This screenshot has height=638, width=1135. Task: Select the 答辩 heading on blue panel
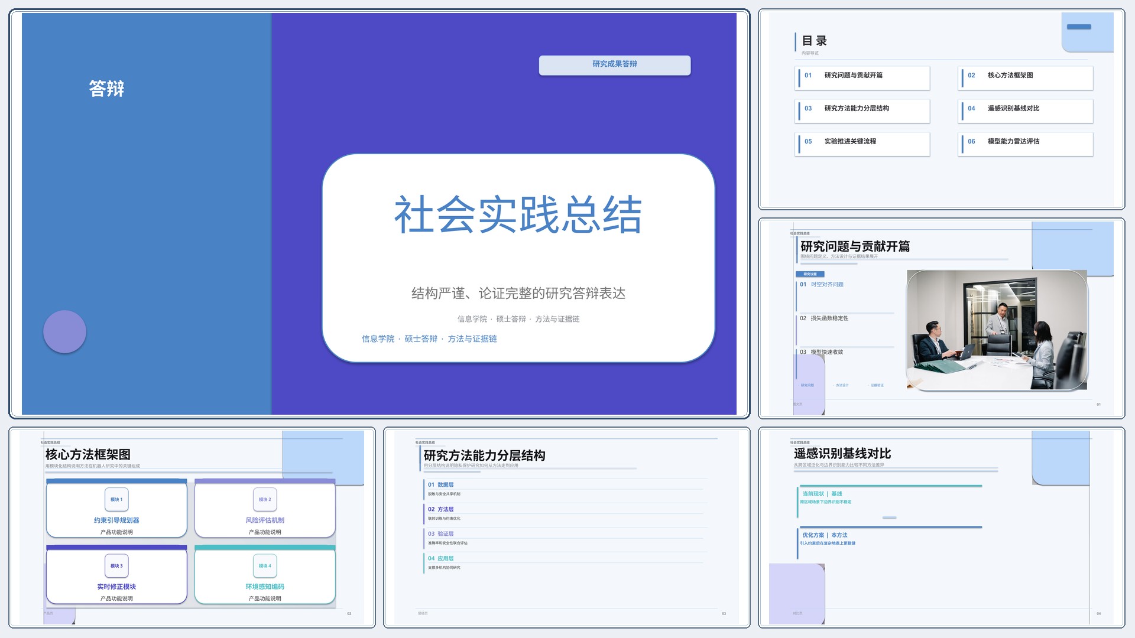(x=106, y=89)
